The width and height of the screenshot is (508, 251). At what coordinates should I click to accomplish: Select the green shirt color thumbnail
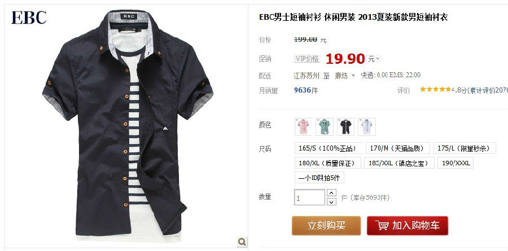tap(325, 127)
